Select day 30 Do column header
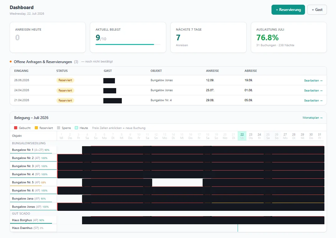 coord(311,136)
